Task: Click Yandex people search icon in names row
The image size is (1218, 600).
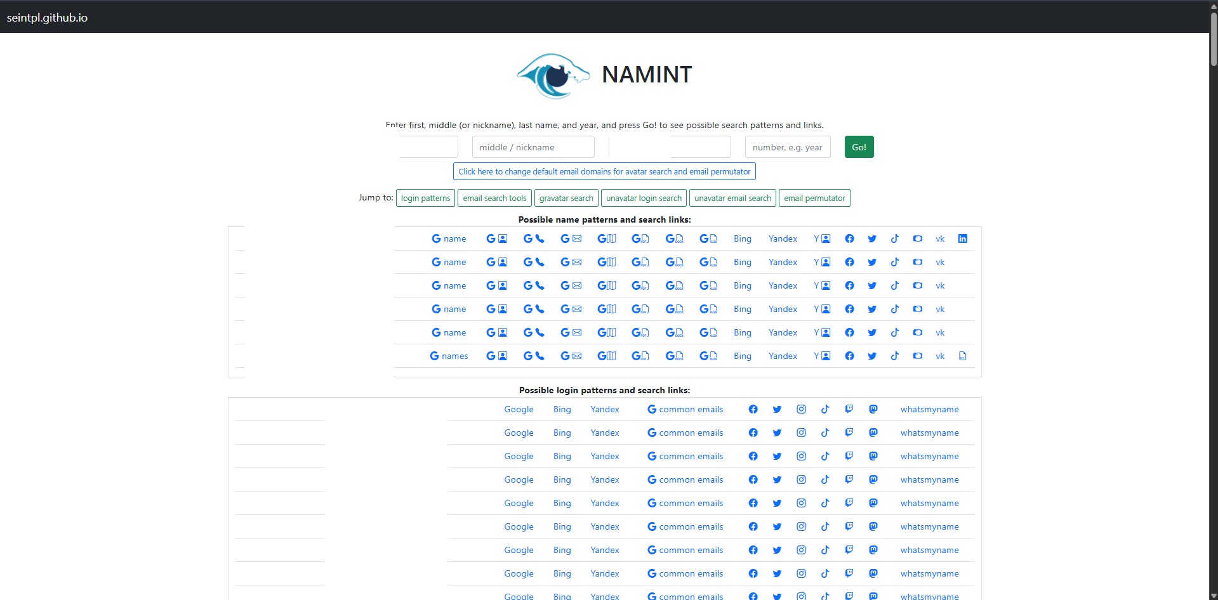Action: click(822, 356)
